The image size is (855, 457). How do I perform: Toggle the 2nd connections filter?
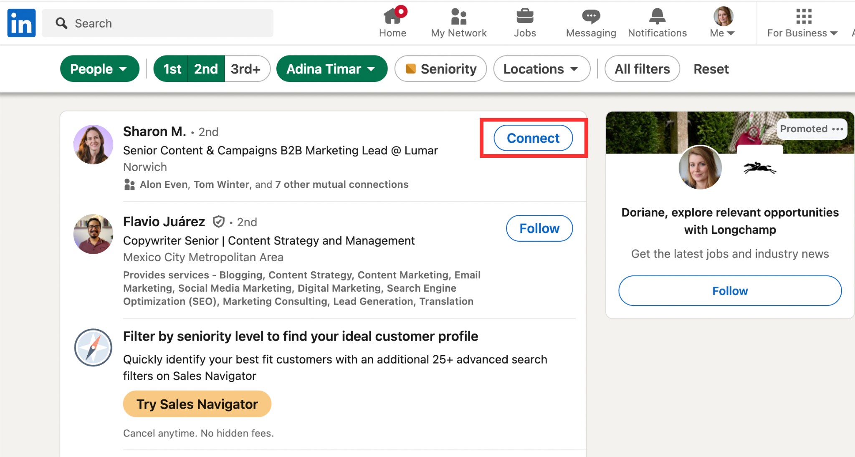206,69
